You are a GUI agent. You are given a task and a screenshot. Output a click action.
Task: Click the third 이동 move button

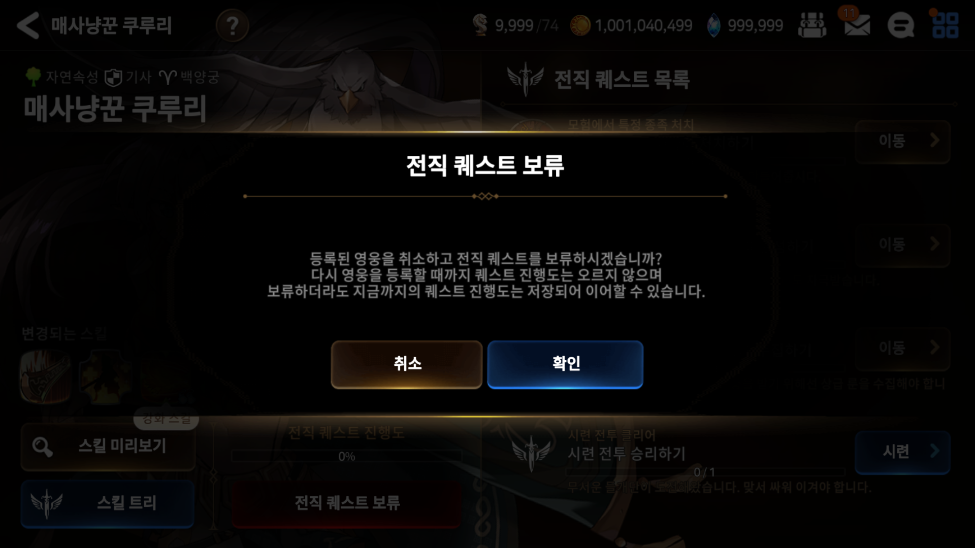click(x=902, y=348)
